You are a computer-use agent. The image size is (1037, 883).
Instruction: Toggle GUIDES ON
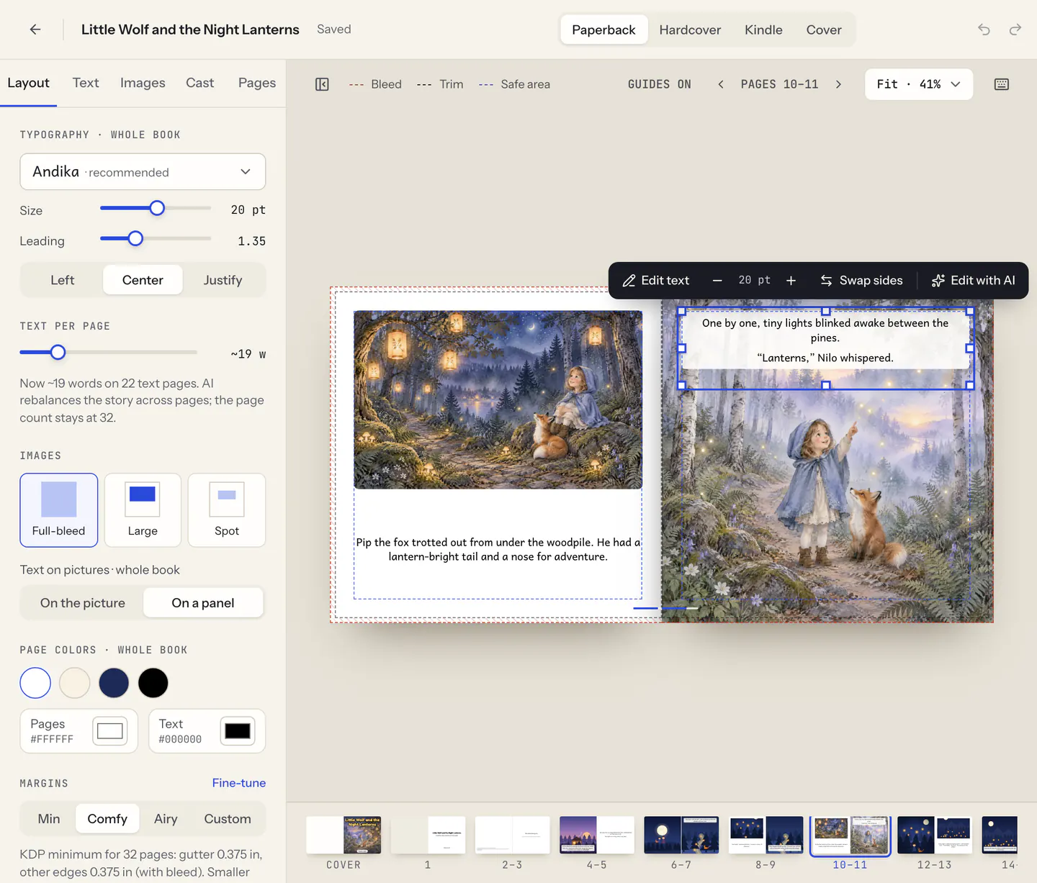tap(659, 84)
